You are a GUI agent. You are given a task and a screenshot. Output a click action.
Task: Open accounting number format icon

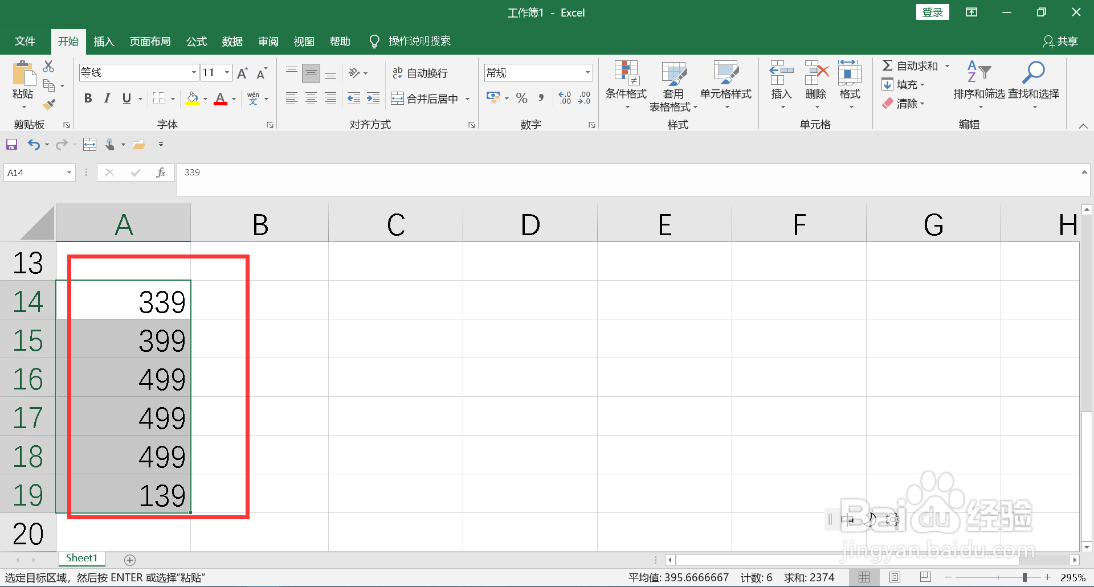click(493, 98)
